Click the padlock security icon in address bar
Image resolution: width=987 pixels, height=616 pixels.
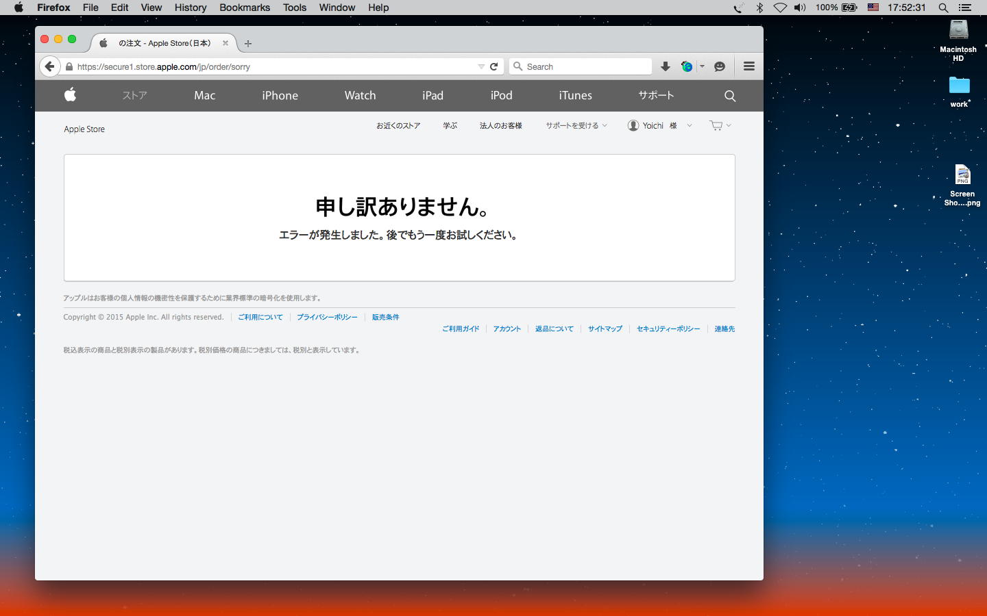click(69, 66)
